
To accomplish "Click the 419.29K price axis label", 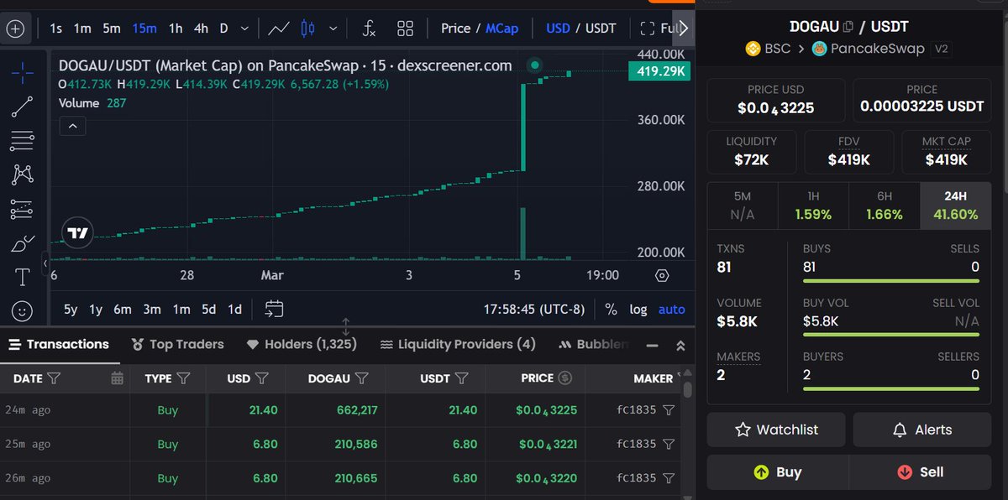I will [659, 72].
